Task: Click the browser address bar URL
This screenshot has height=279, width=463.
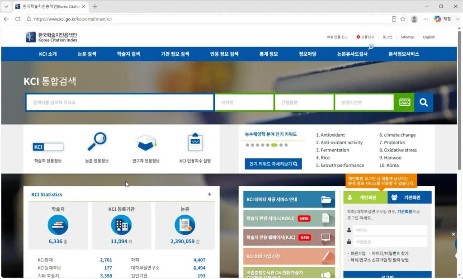Action: [73, 19]
